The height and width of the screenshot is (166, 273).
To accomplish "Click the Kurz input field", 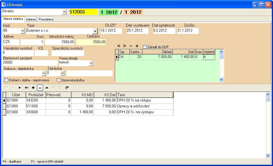I will coord(32,42).
